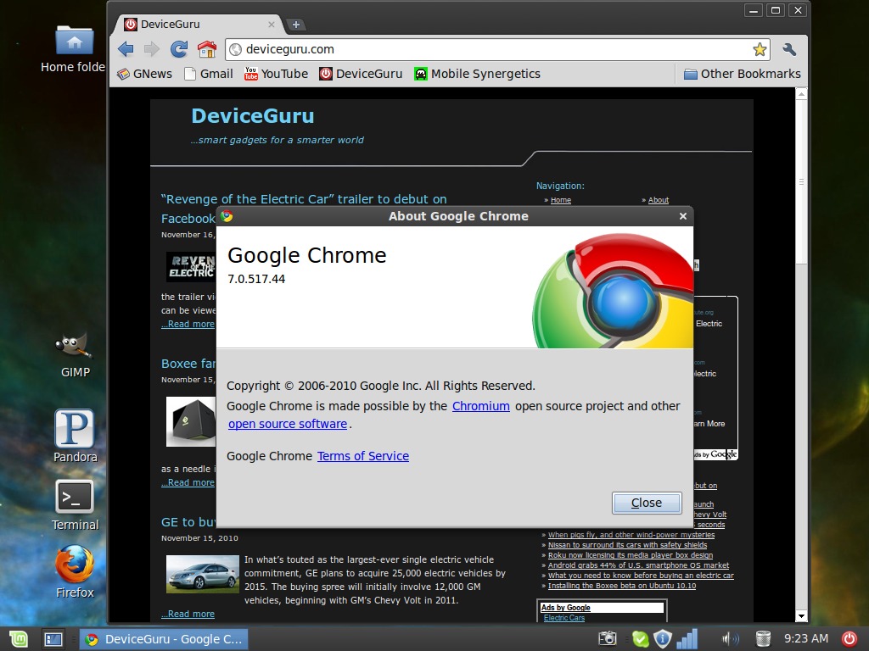This screenshot has height=651, width=869.
Task: Go to the home page icon
Action: [x=207, y=49]
